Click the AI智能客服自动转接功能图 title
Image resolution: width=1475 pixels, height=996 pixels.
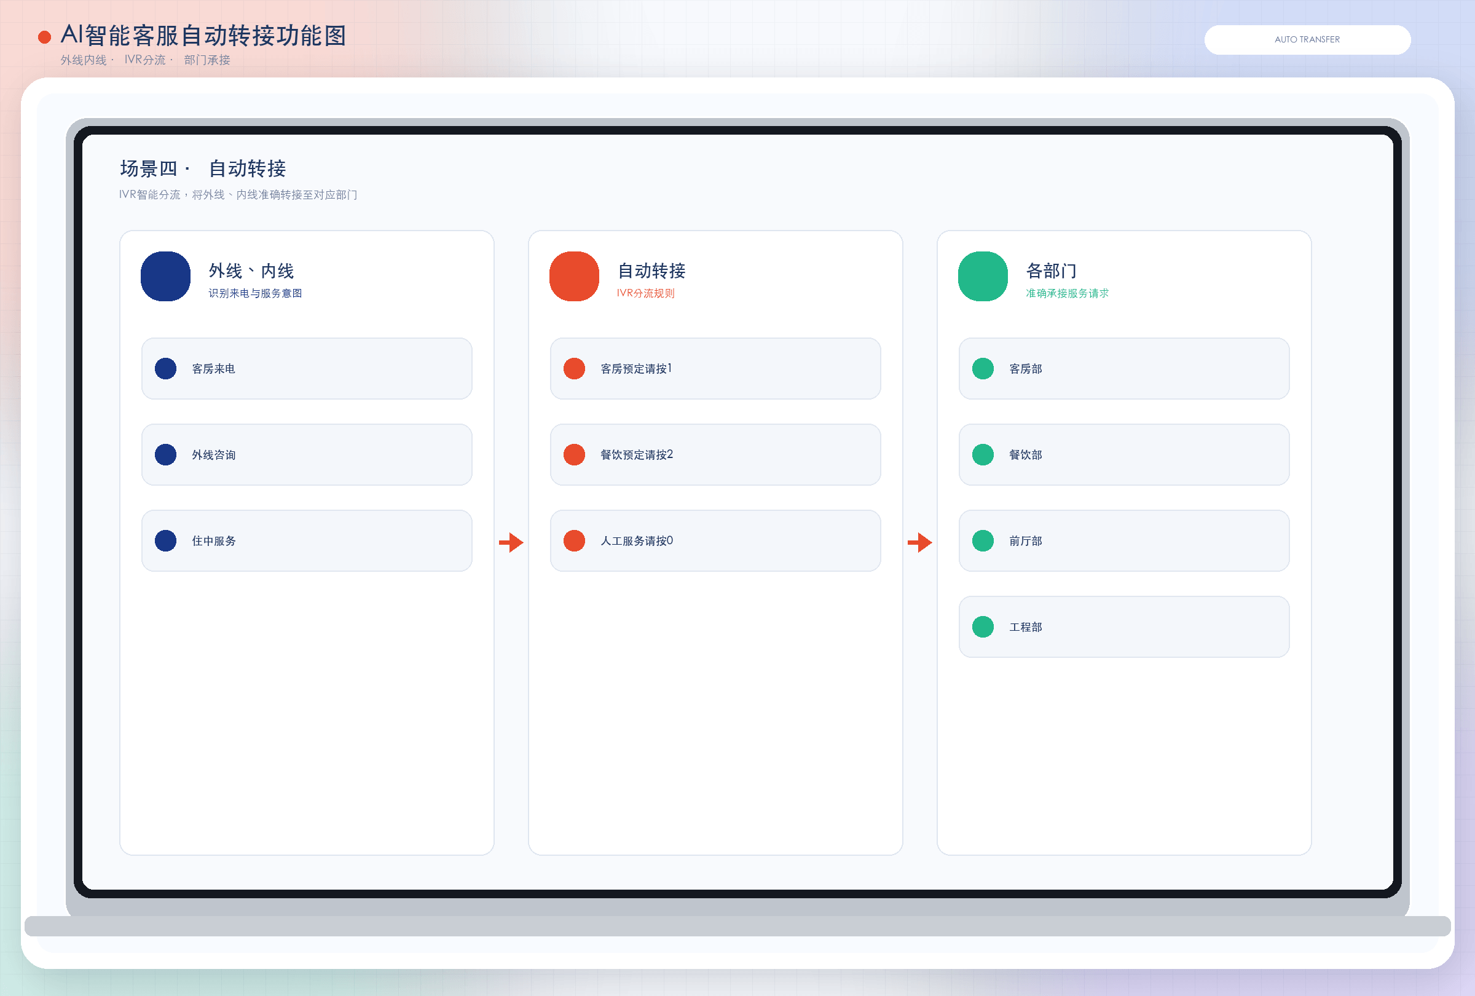click(x=203, y=36)
